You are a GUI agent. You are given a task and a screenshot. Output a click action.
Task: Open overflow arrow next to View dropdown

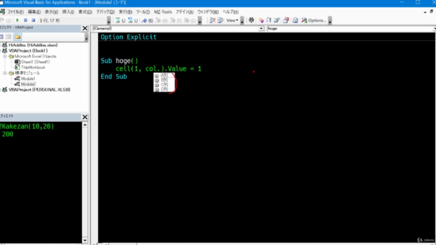[242, 20]
